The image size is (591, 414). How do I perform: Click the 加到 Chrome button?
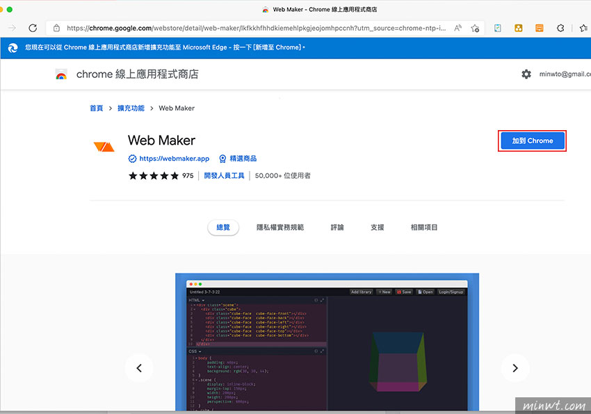532,141
